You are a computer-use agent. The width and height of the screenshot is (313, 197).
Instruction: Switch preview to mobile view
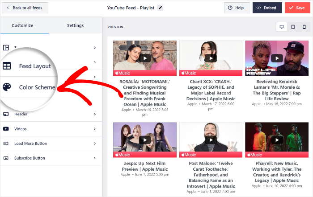click(x=304, y=27)
